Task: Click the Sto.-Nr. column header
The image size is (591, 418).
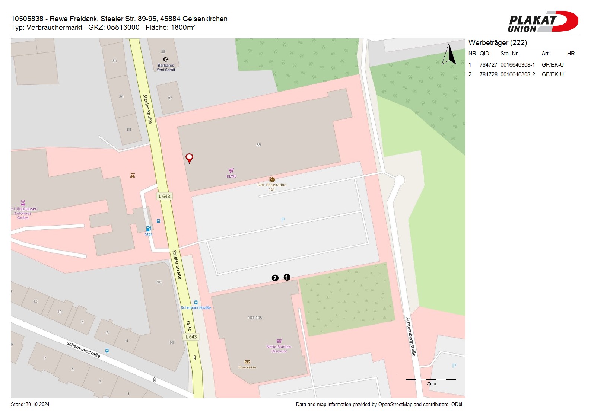Action: pos(509,54)
